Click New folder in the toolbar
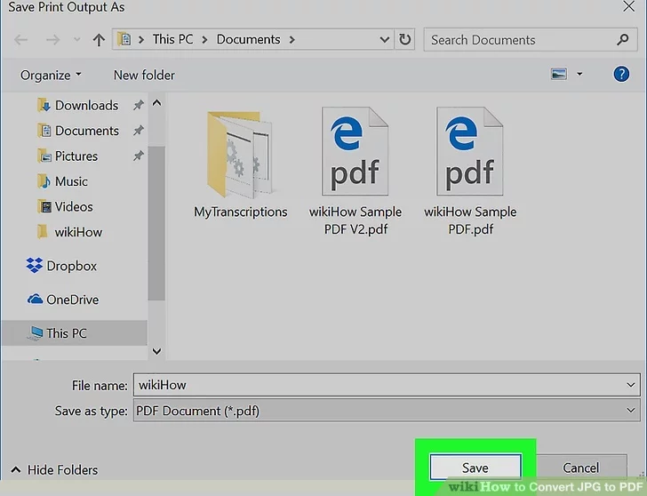647x496 pixels. (x=144, y=75)
